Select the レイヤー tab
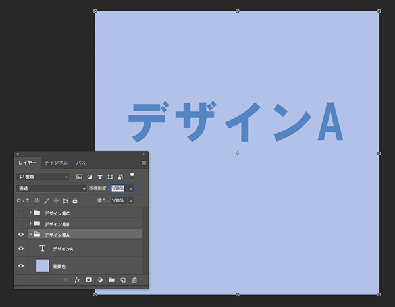Screen dimensions: 395x307 coord(28,163)
